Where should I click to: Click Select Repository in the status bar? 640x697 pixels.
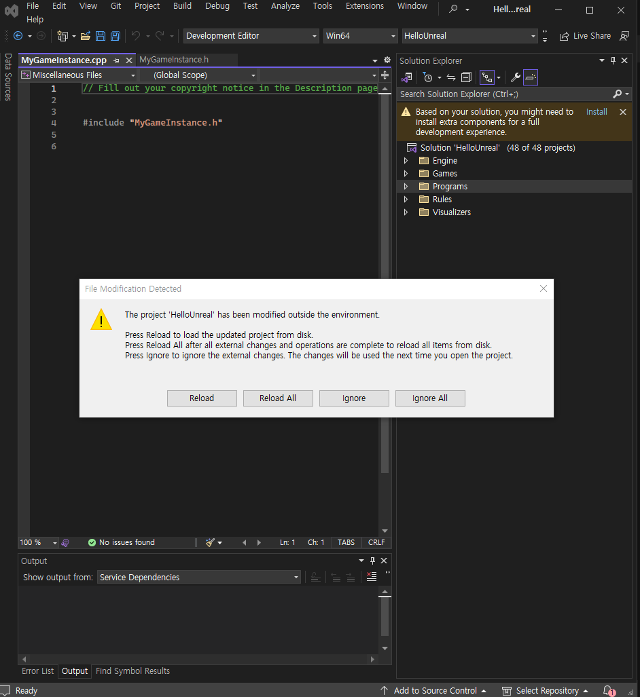[x=545, y=690]
